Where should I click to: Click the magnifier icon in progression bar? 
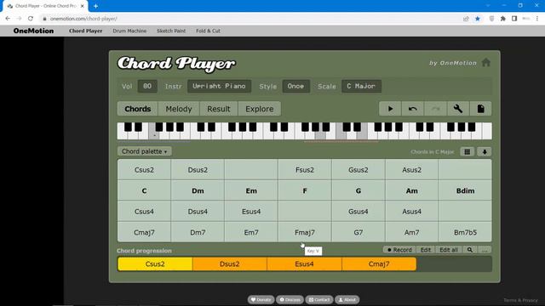point(469,250)
